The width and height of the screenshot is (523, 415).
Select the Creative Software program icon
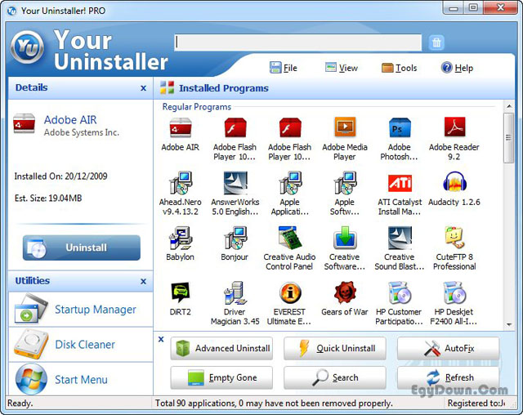[x=345, y=238]
